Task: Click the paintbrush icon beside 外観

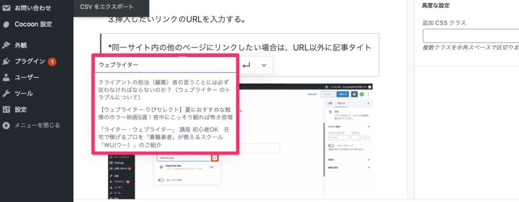Action: (6, 45)
